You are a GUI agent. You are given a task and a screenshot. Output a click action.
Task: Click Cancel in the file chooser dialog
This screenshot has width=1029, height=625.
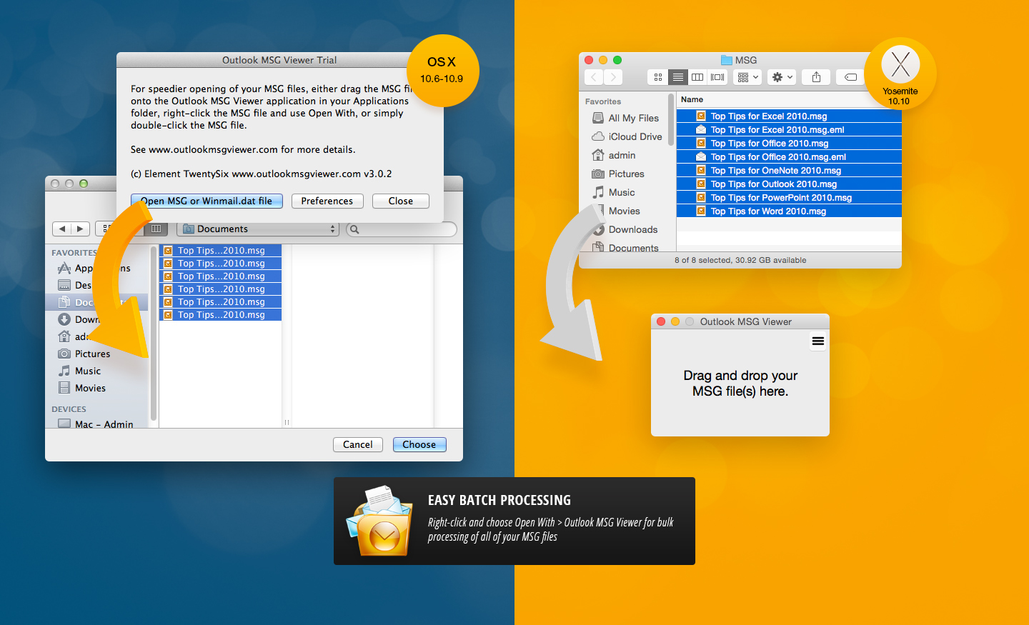tap(358, 445)
